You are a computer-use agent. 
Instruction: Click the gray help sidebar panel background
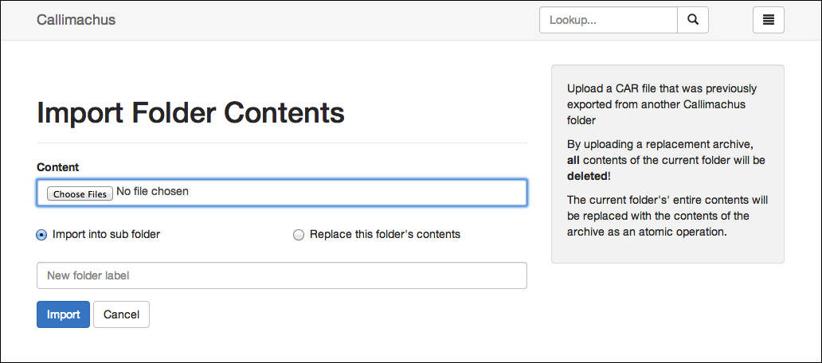point(667,252)
